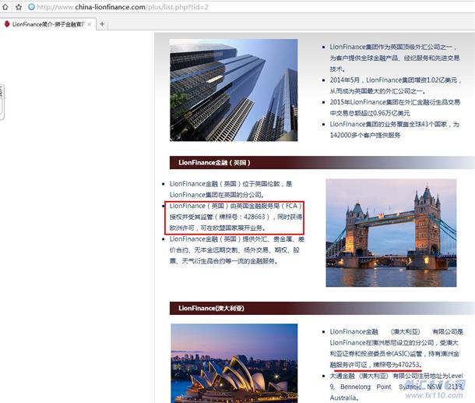Click the 英国顶级外汇公司之一 bullet text
This screenshot has width=475, height=403.
[x=395, y=58]
